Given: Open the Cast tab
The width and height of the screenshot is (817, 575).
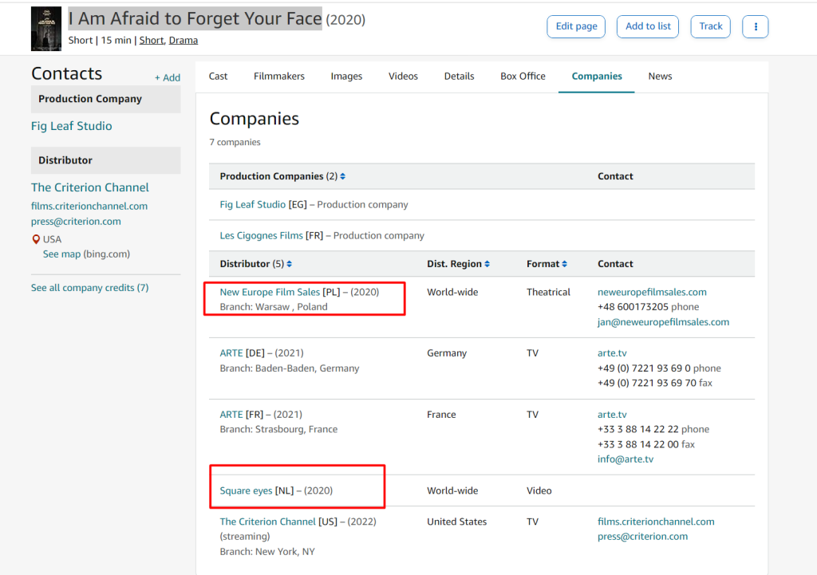Looking at the screenshot, I should (218, 77).
